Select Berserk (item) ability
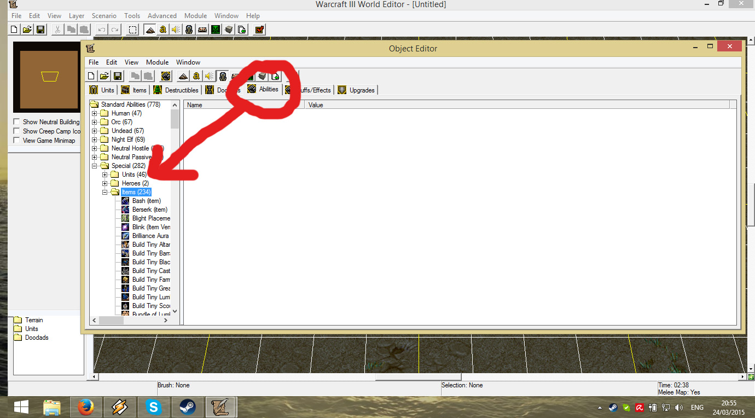This screenshot has height=418, width=755. pyautogui.click(x=150, y=210)
